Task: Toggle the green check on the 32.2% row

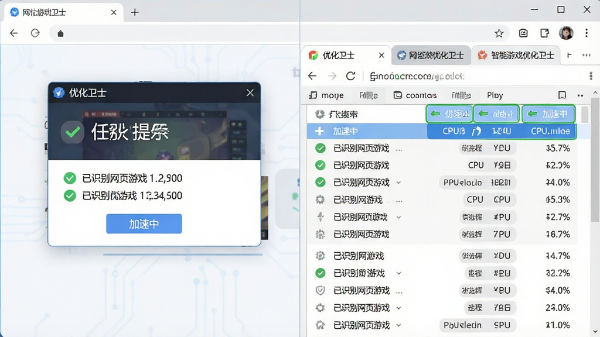Action: (x=321, y=273)
